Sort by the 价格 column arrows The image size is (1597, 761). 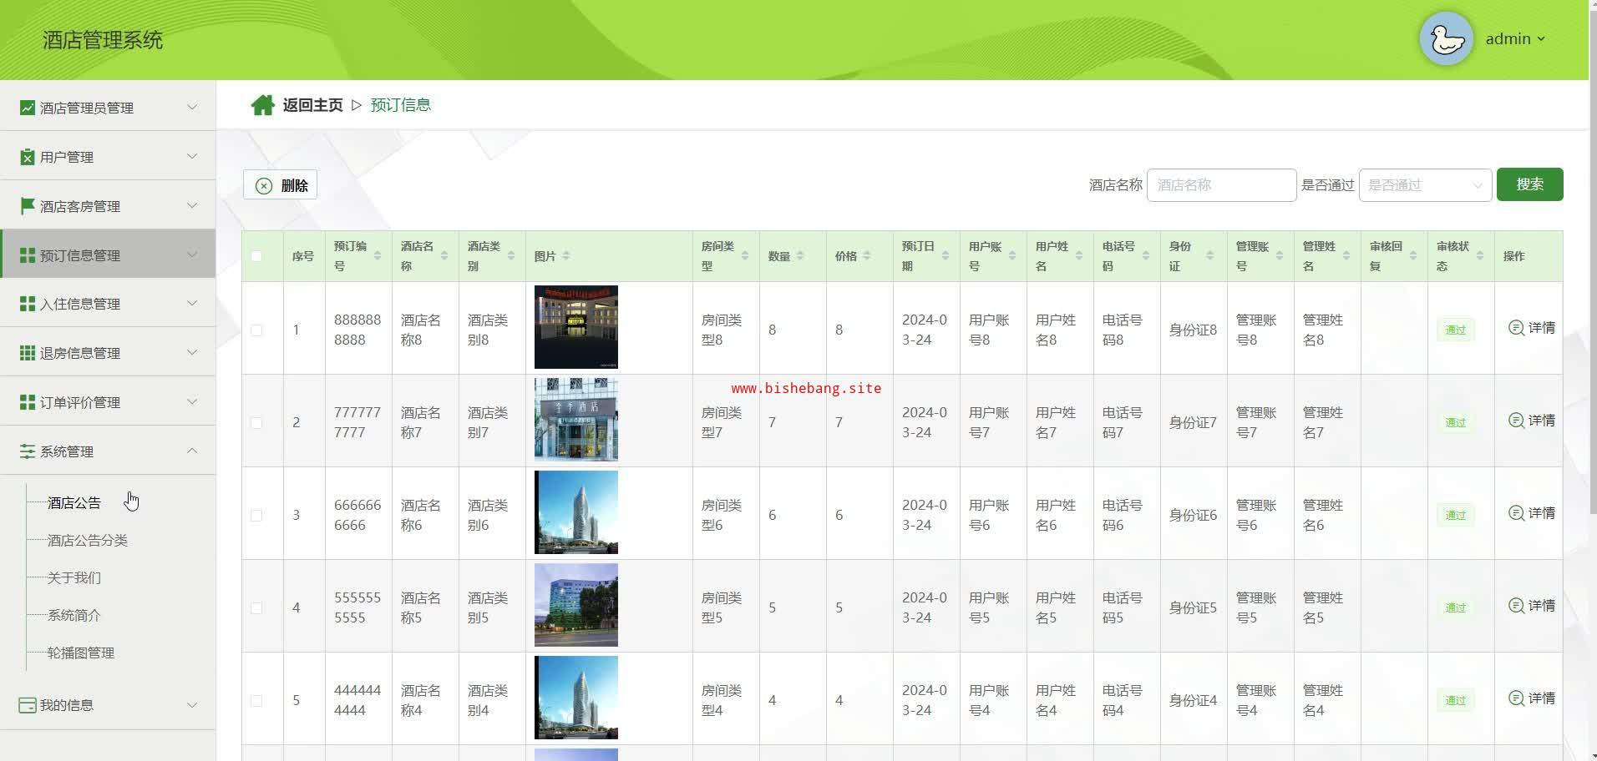(867, 256)
